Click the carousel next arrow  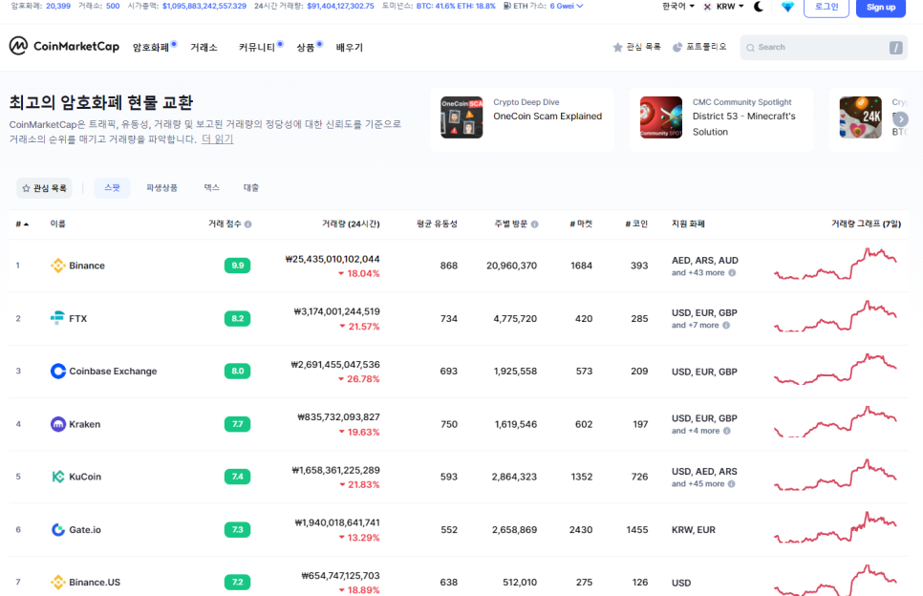pyautogui.click(x=900, y=119)
